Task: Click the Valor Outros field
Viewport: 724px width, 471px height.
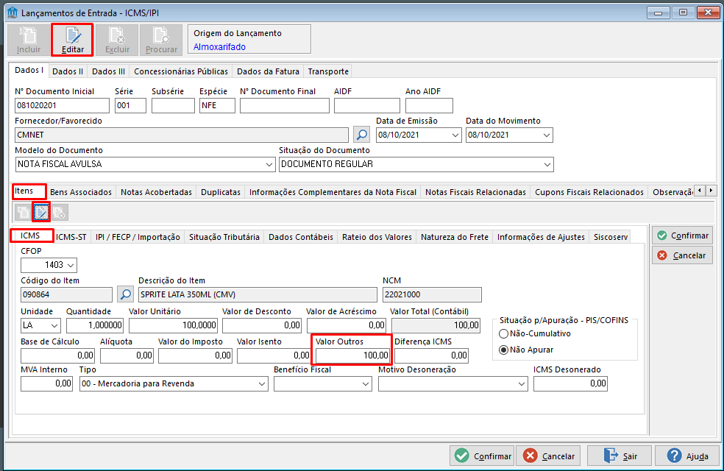Action: (x=352, y=355)
